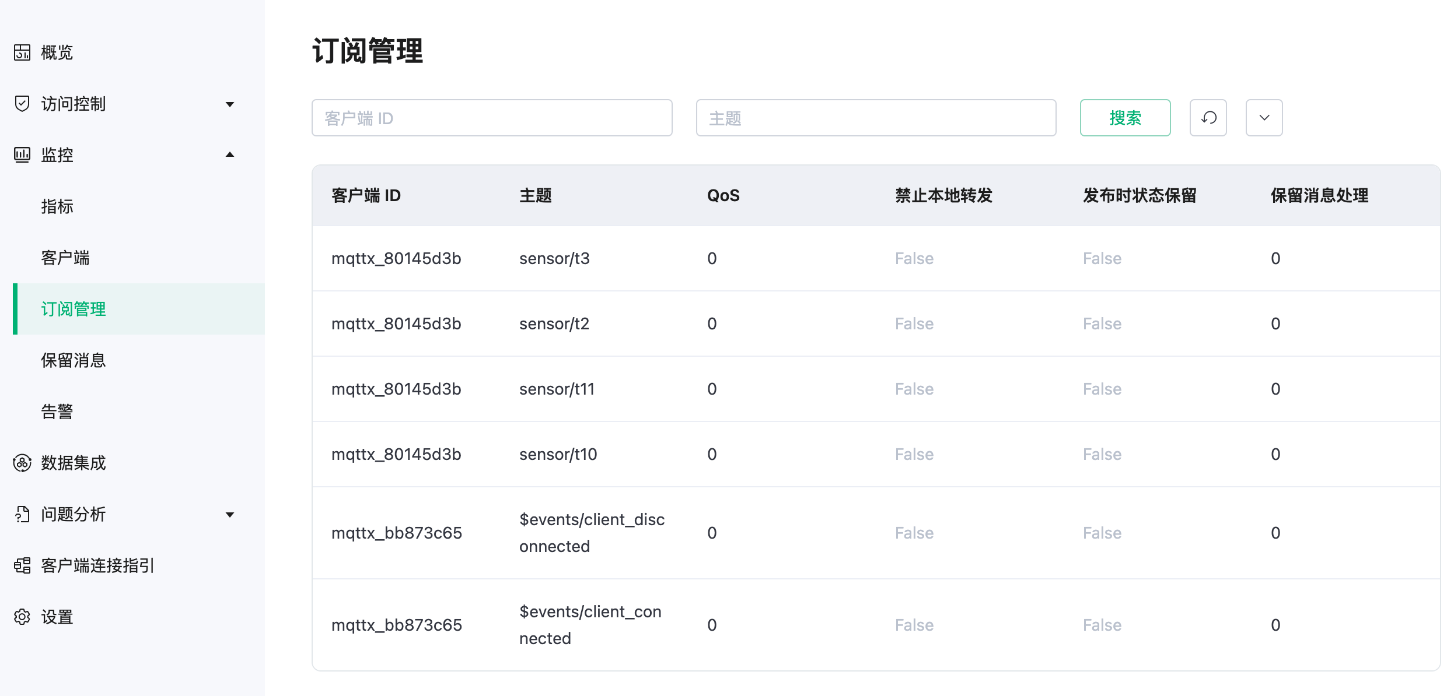Screen dimensions: 1454x696
Task: Go to the 客户端 menu item
Action: tap(65, 258)
